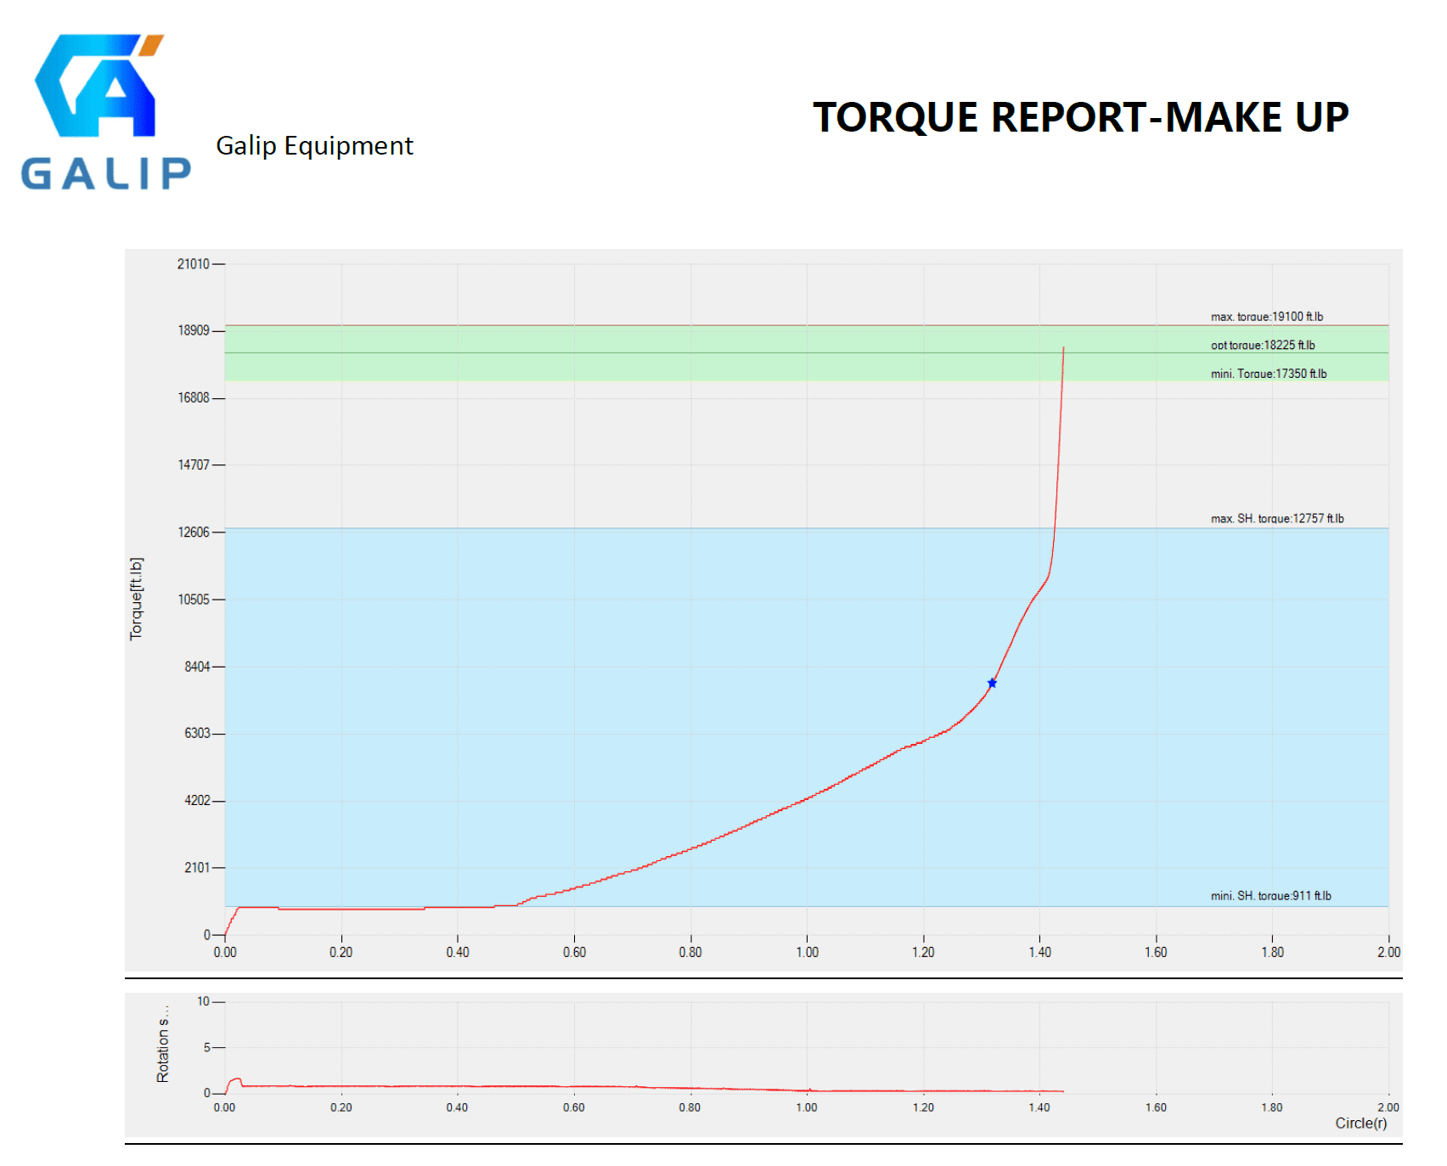Click the 21010 tick on the torque axis
This screenshot has height=1166, width=1447.
tap(194, 264)
